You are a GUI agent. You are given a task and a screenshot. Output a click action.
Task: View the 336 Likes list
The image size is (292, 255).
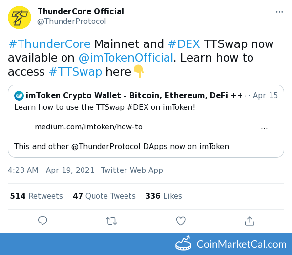tap(164, 196)
